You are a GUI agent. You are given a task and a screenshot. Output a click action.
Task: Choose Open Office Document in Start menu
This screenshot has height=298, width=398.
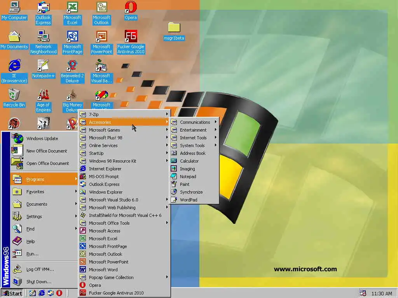44,163
